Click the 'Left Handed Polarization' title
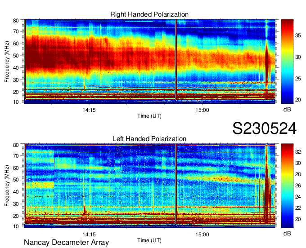306x248 pixels. pos(149,139)
